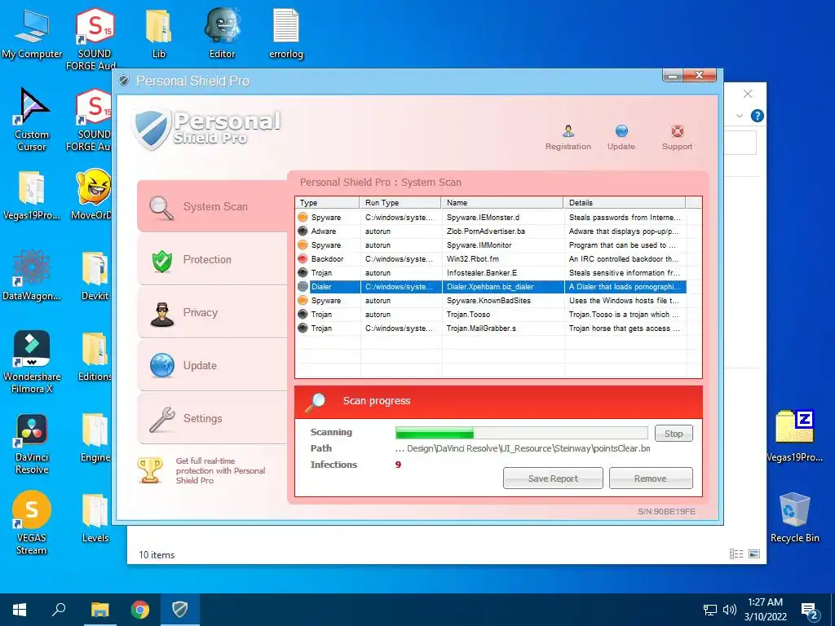Click the Dialer.Xpehbam.biz_dialer highlighted row
Screen dimensions: 835x626
point(491,286)
